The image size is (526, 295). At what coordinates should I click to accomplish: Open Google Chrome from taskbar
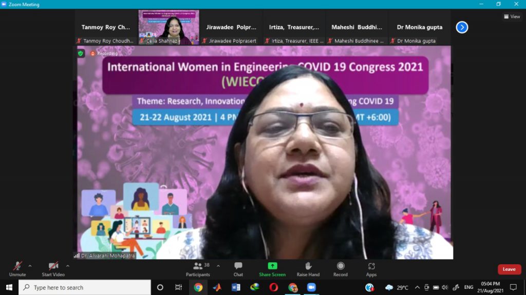coord(198,287)
